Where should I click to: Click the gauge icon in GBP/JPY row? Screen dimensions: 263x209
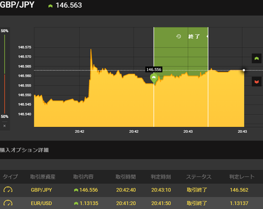point(8,190)
